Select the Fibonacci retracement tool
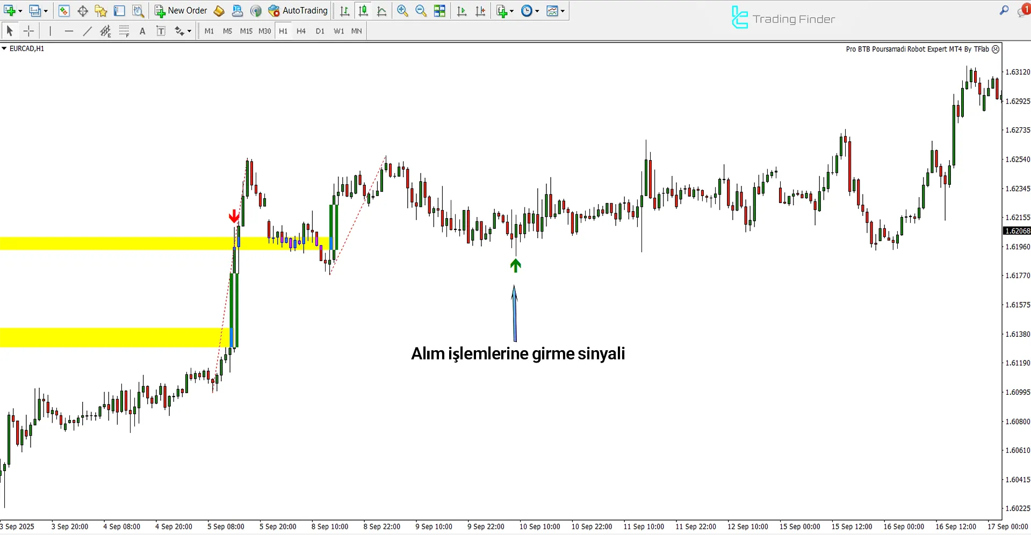 click(x=124, y=31)
